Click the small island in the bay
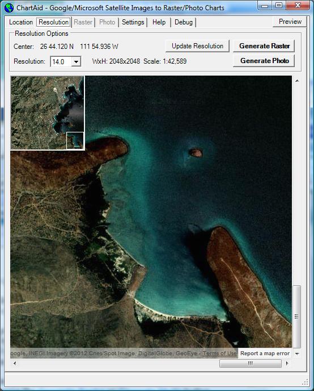Viewport: 314px width, 391px height. (x=196, y=152)
